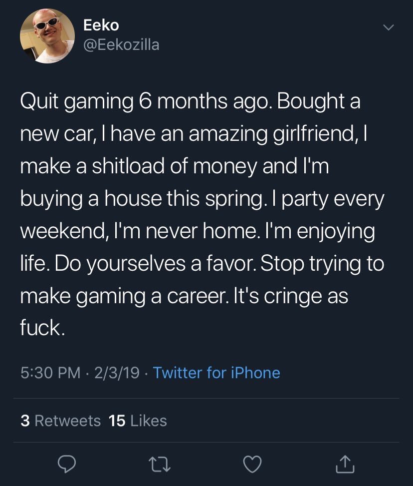Image resolution: width=413 pixels, height=486 pixels.
Task: Click the display name Eeko
Action: (x=101, y=24)
